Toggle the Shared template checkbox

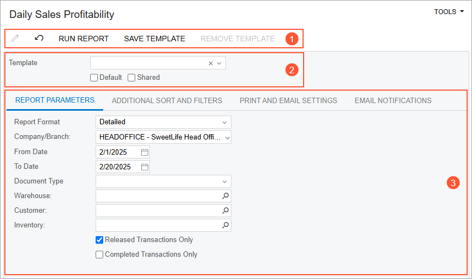131,78
